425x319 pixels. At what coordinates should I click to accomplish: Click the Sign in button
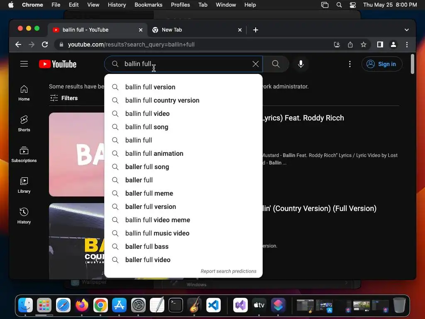pos(382,64)
